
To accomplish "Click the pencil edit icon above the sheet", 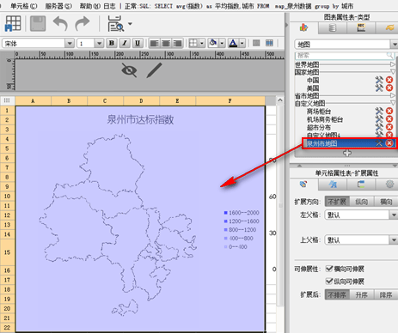I will coord(154,70).
